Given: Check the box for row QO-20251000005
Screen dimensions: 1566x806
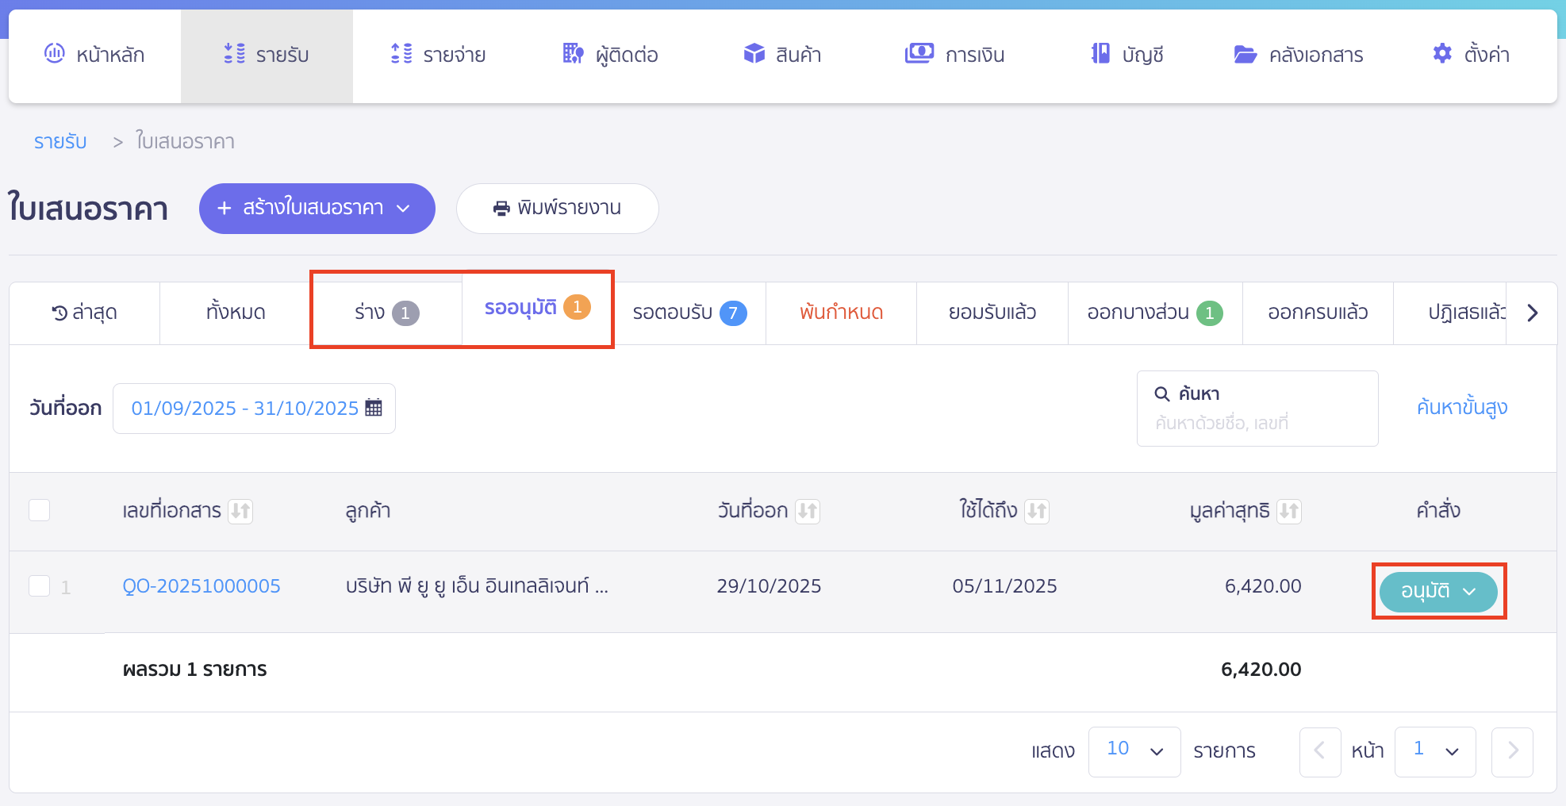Looking at the screenshot, I should click(x=40, y=586).
